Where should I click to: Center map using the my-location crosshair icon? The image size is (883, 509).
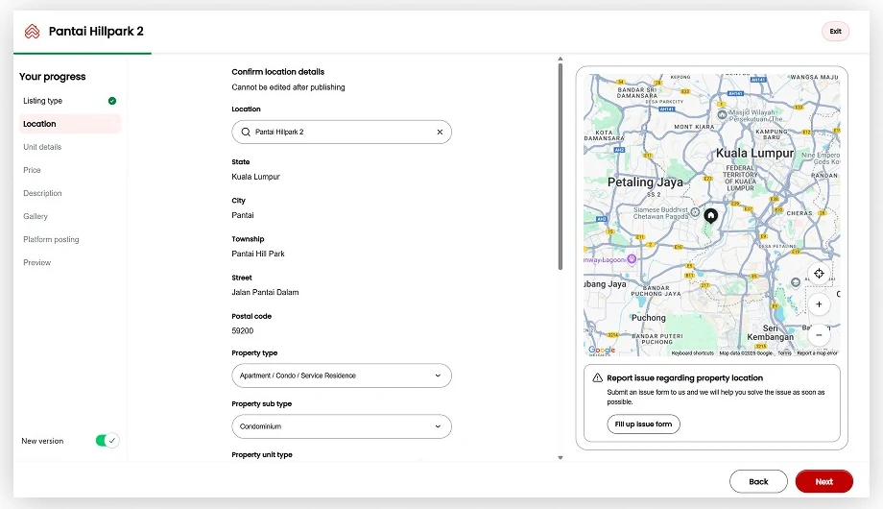pyautogui.click(x=819, y=274)
